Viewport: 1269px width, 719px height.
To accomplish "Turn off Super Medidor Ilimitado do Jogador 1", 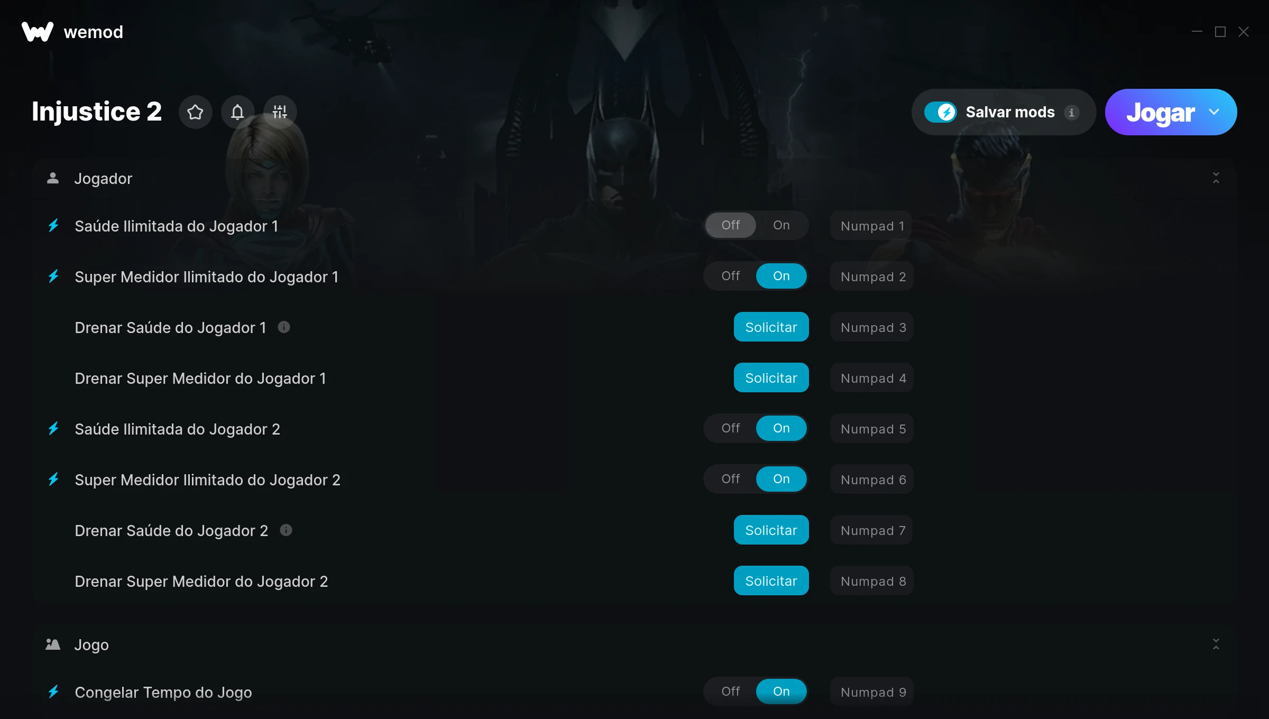I will [x=731, y=276].
